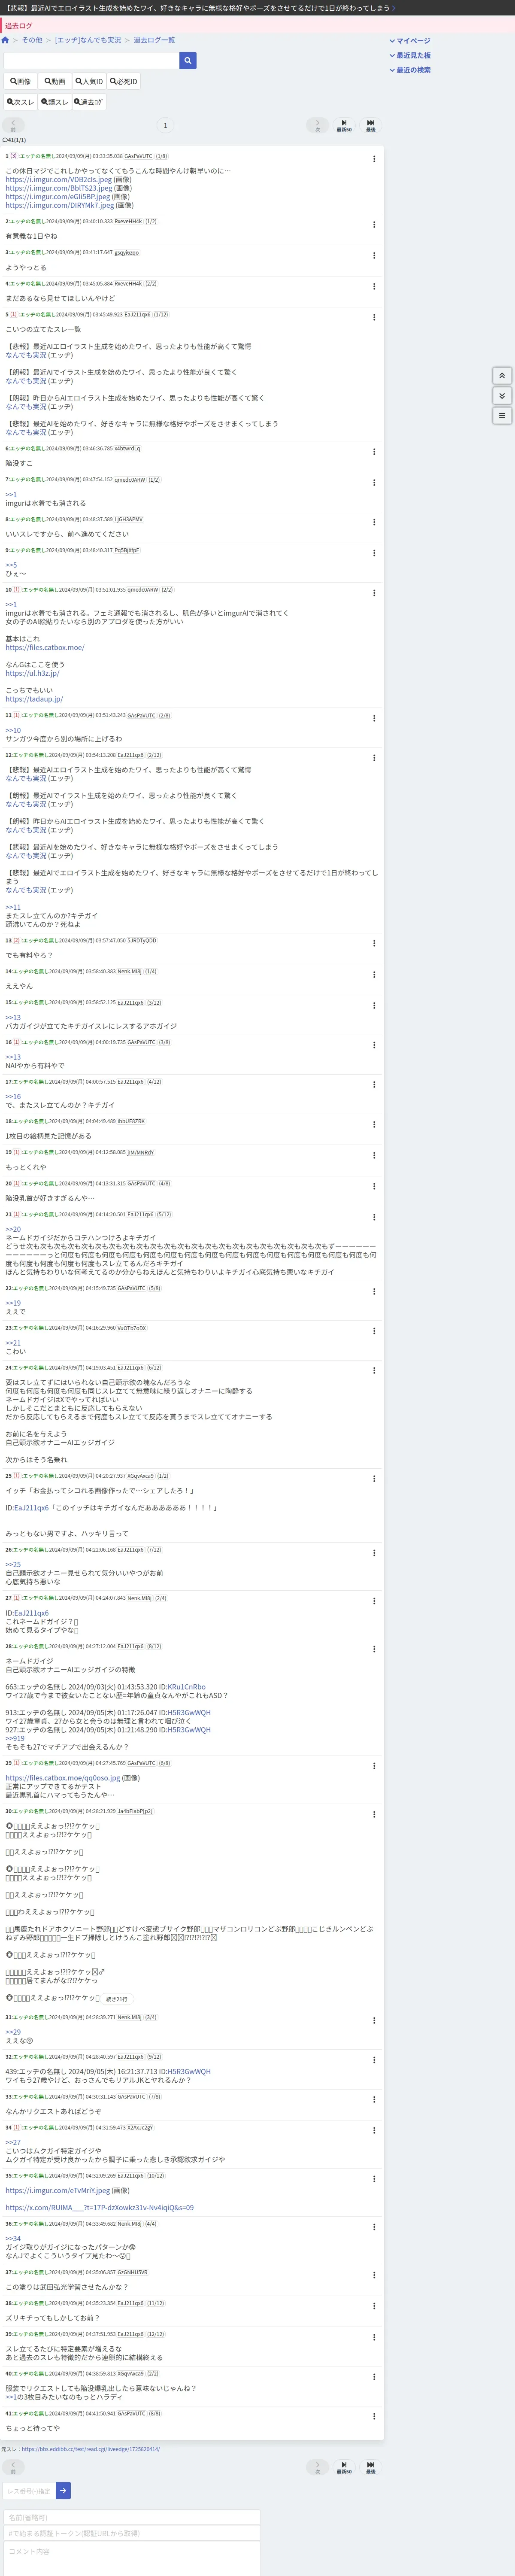Click the top 次 next page button
515x2576 pixels.
point(318,126)
